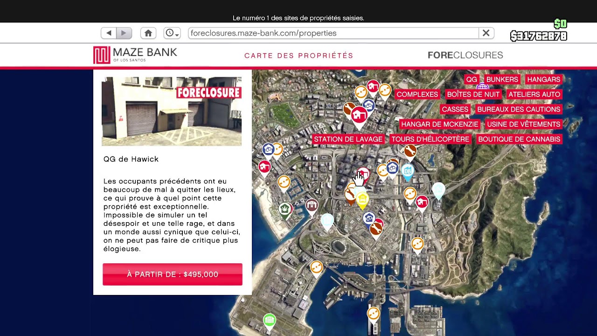Click the pale blue marker above the stadium
The width and height of the screenshot is (597, 336).
click(327, 221)
